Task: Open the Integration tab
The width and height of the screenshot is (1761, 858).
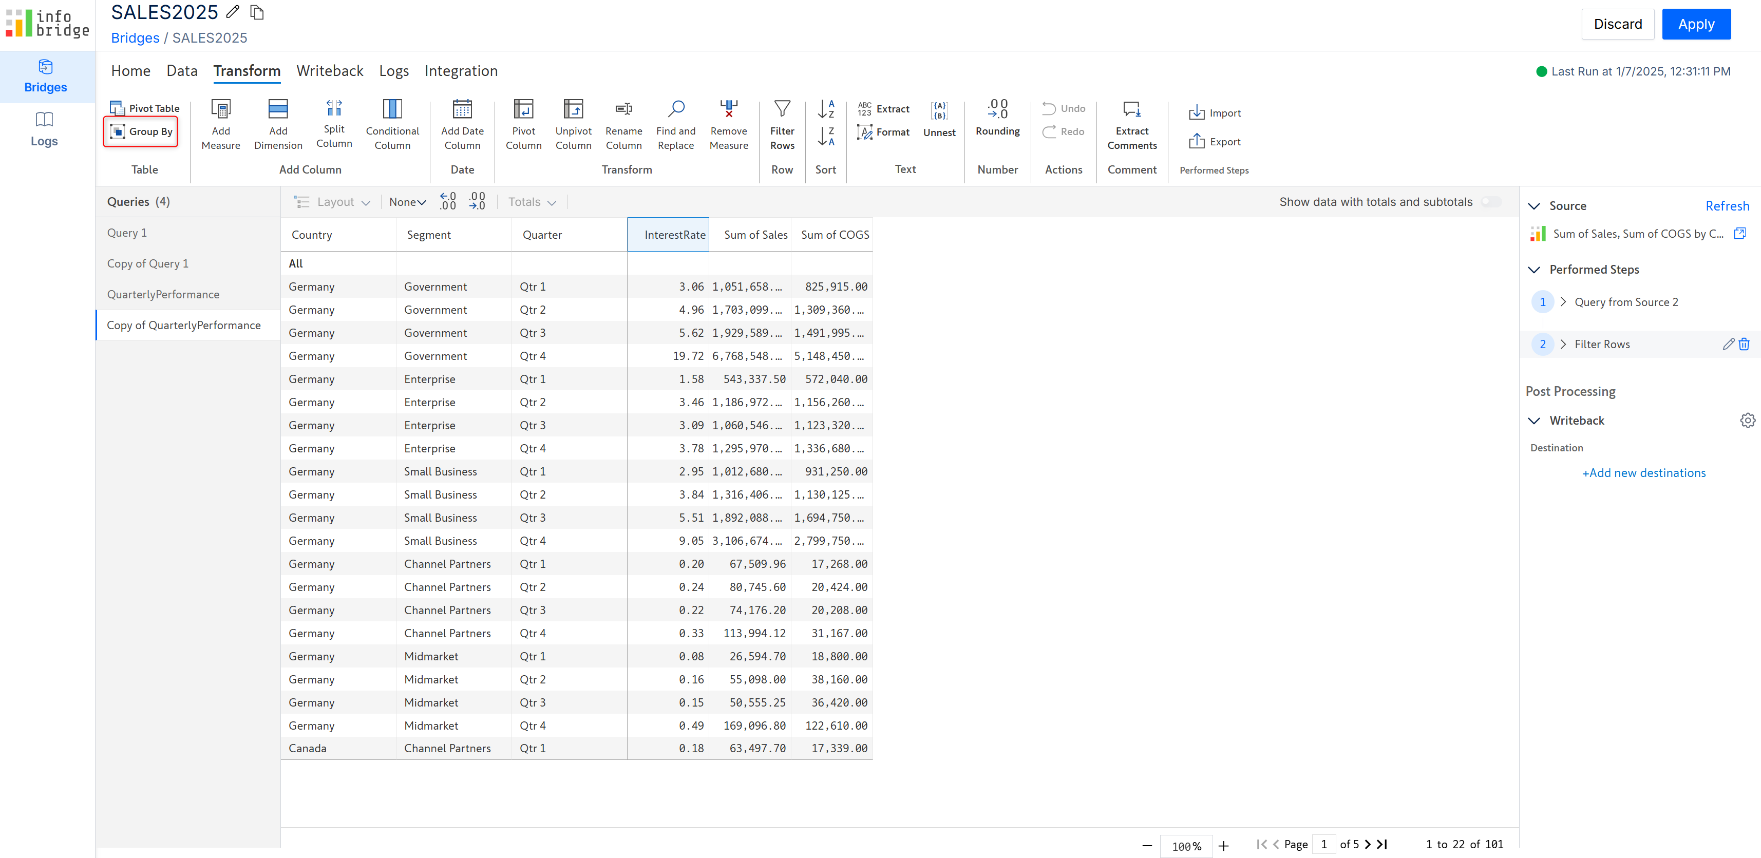Action: (x=460, y=71)
